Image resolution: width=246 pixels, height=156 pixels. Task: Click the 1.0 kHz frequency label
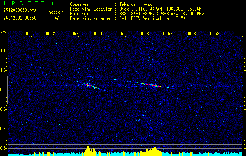[x=3, y=70]
